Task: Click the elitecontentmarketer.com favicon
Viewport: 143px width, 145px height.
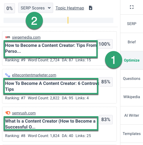Action: 8,75
